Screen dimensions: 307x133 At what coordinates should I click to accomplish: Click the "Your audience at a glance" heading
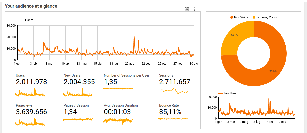[x=31, y=6]
